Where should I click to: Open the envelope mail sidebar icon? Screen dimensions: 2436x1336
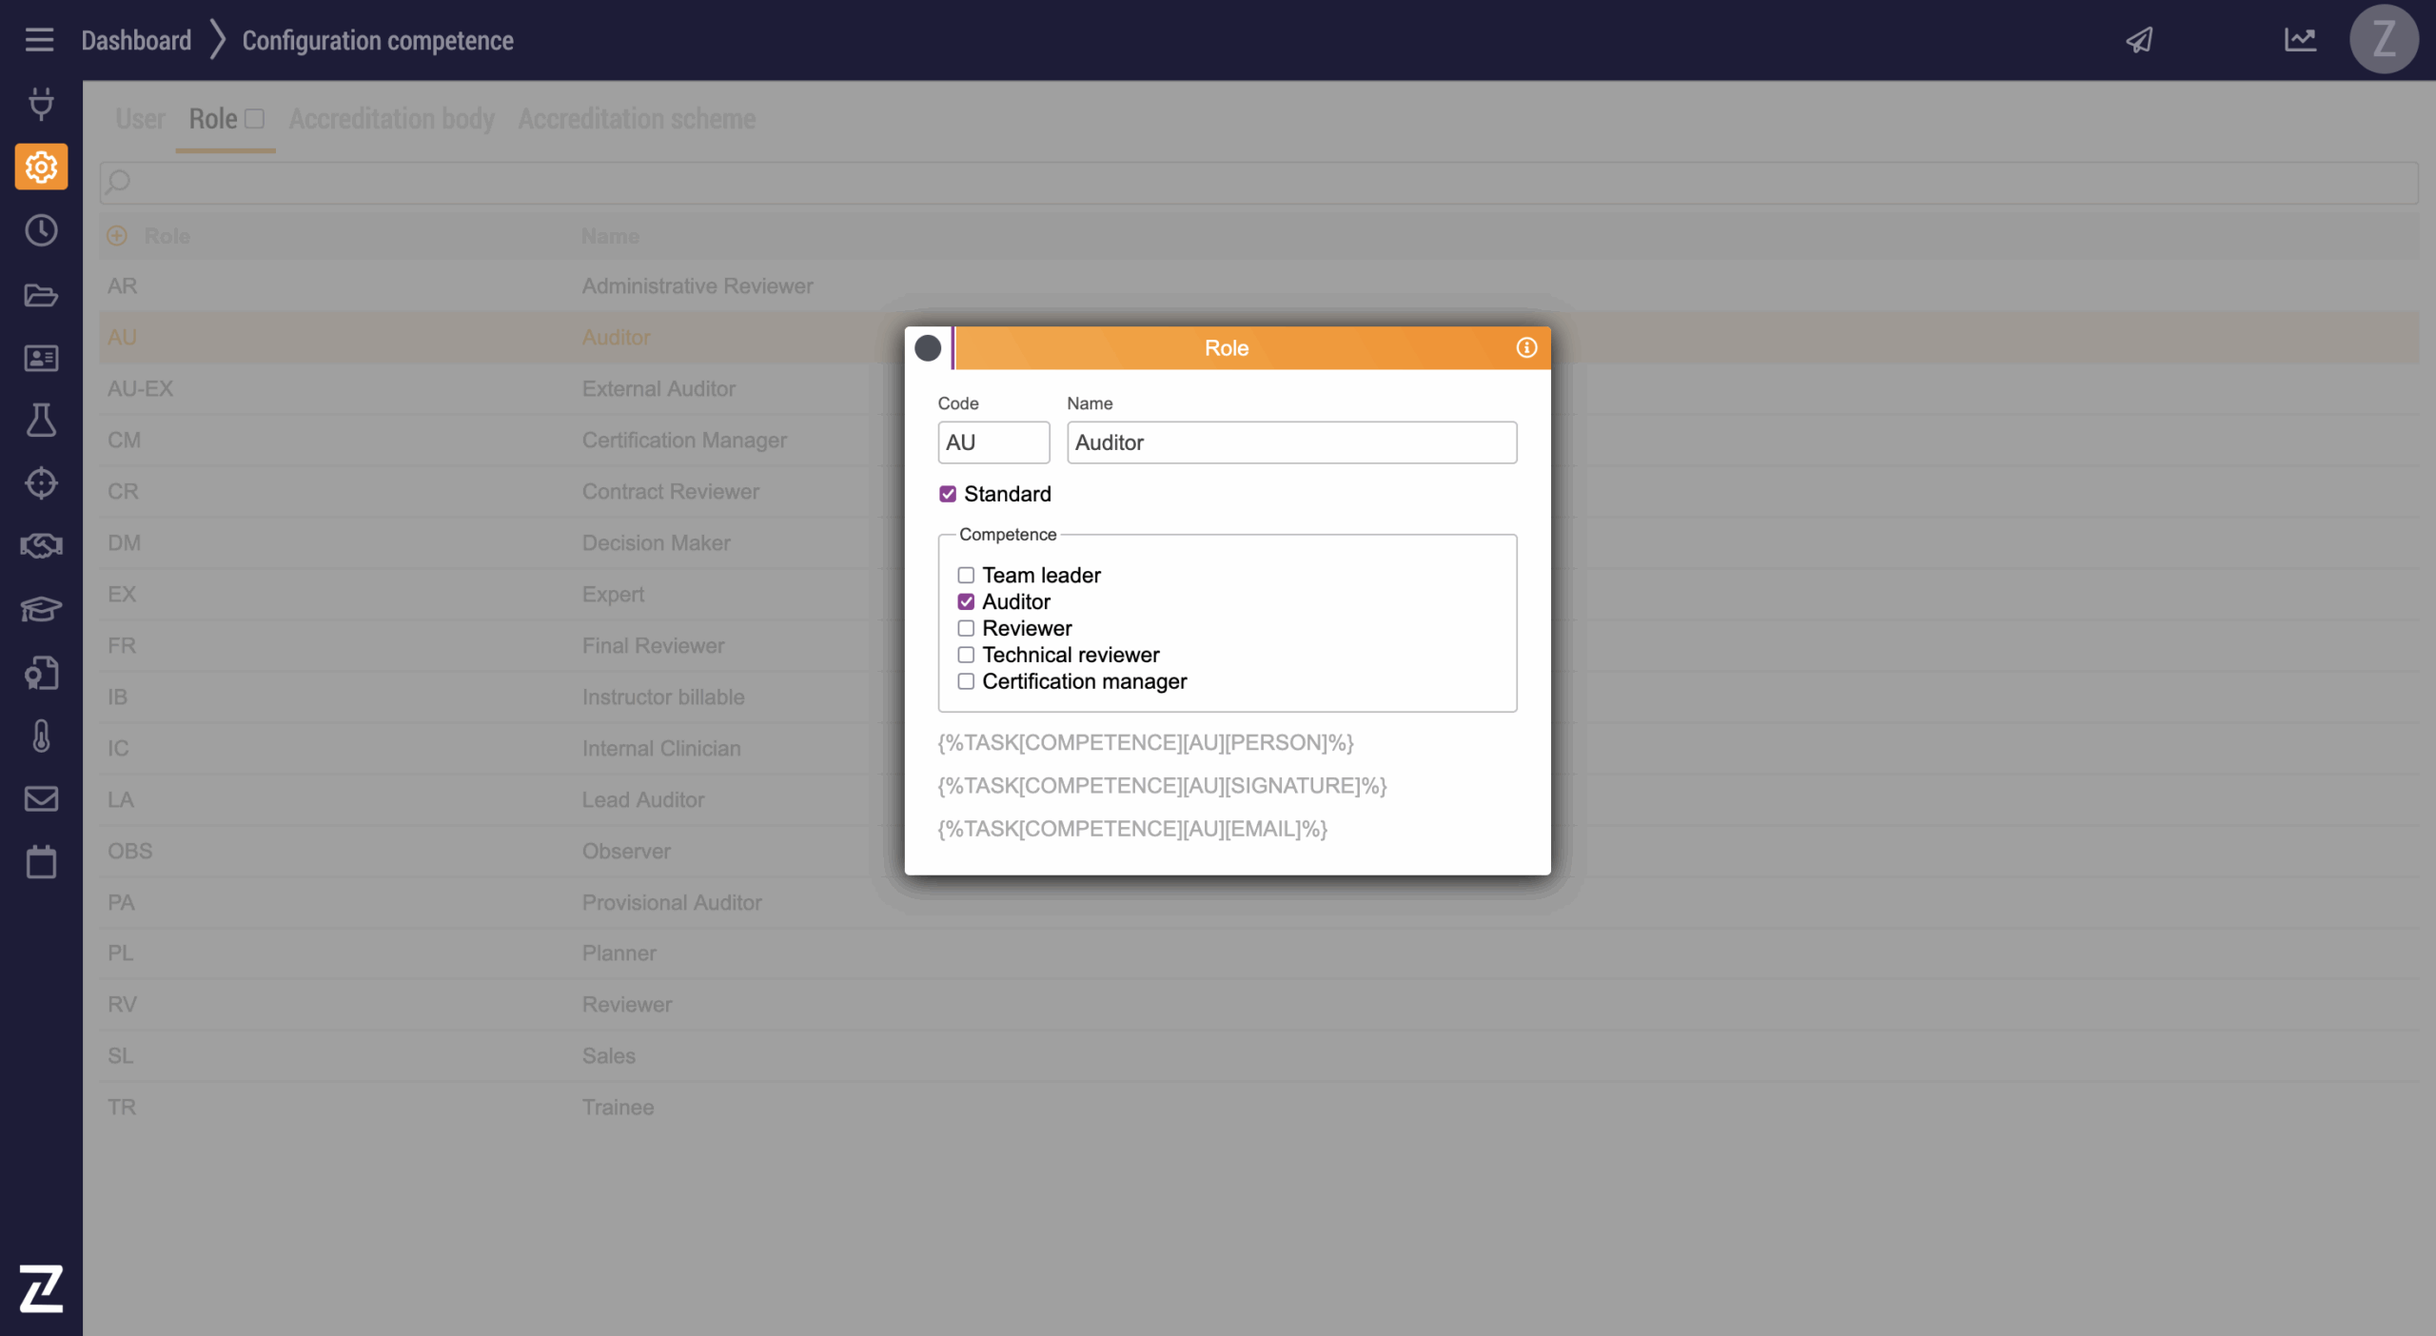pyautogui.click(x=41, y=798)
